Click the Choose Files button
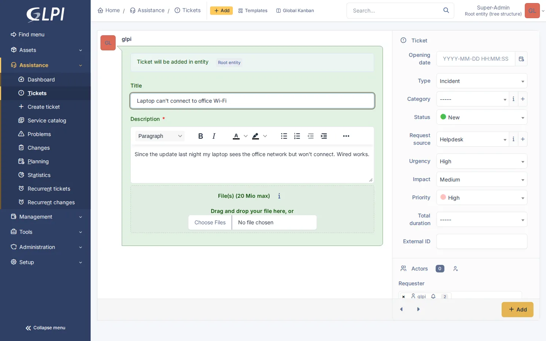This screenshot has height=341, width=546. click(x=210, y=222)
